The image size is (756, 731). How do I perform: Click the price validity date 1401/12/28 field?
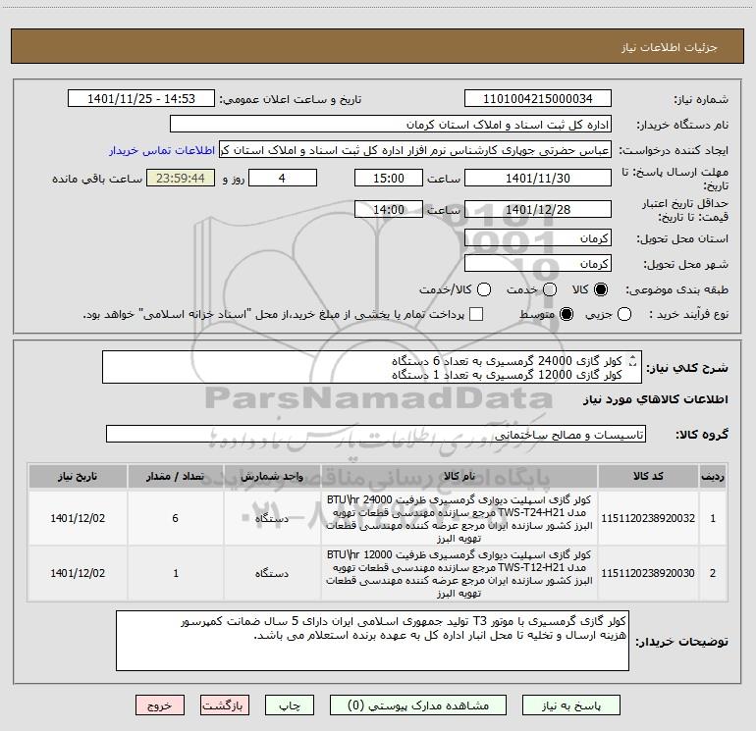[538, 209]
